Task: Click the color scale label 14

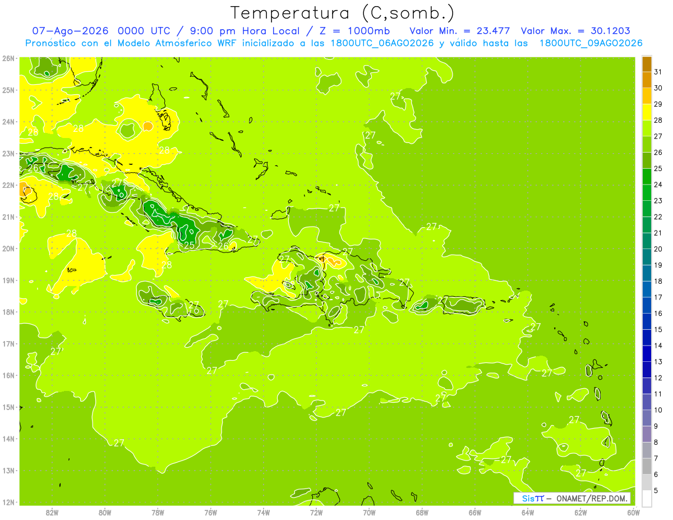Action: coord(658,346)
